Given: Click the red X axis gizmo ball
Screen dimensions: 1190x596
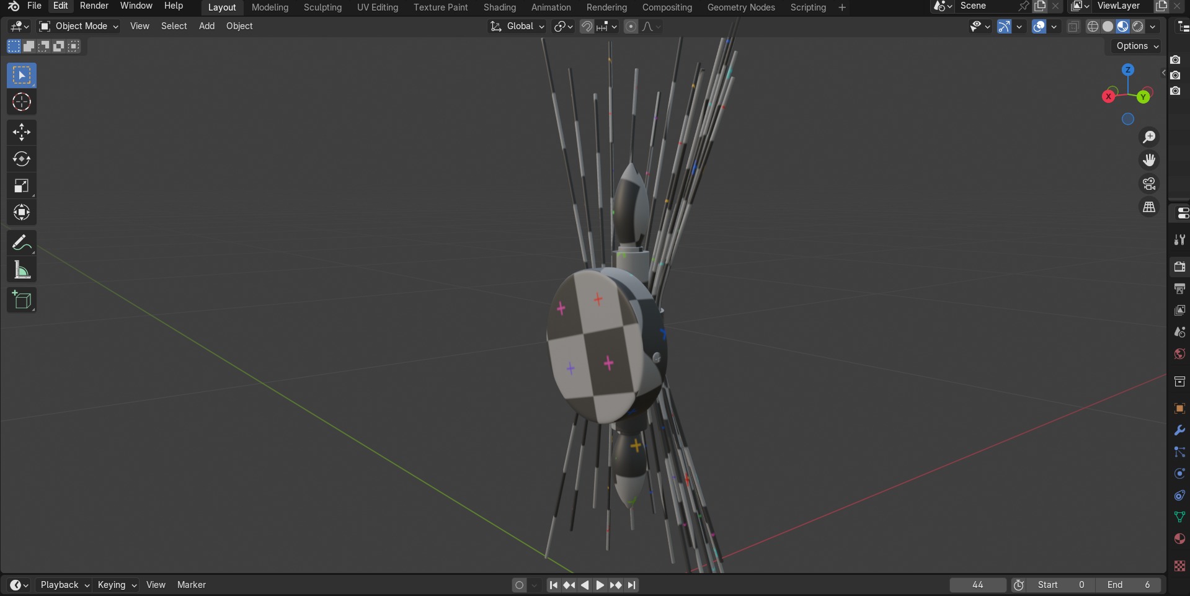Looking at the screenshot, I should 1108,97.
